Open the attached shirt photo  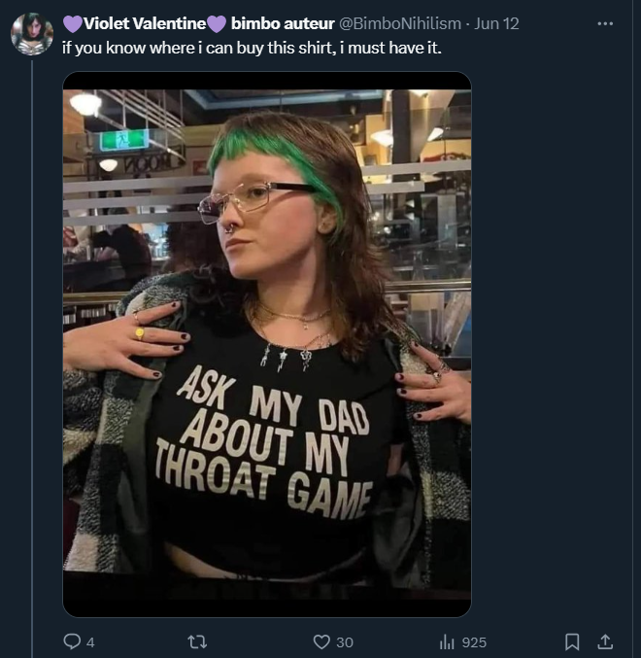(x=267, y=344)
